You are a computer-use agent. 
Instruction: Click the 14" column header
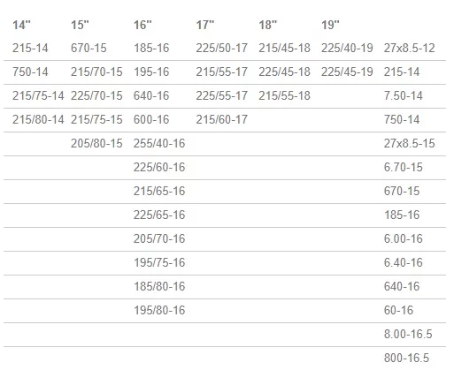[21, 25]
